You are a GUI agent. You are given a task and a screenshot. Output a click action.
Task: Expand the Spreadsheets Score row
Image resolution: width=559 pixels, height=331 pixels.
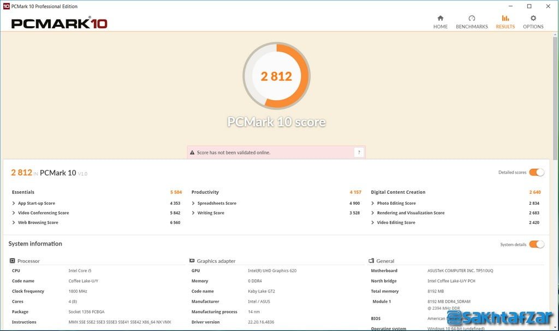(x=193, y=203)
